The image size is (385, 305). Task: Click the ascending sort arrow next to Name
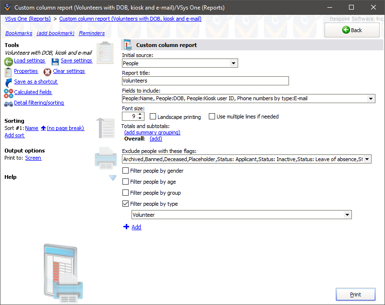pyautogui.click(x=44, y=128)
